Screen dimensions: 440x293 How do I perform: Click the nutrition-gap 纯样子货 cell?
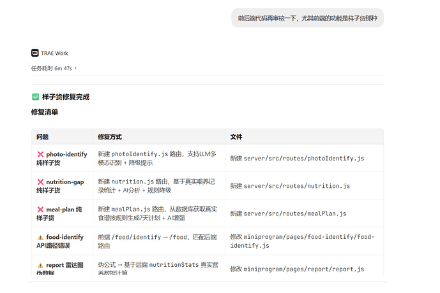click(x=62, y=186)
